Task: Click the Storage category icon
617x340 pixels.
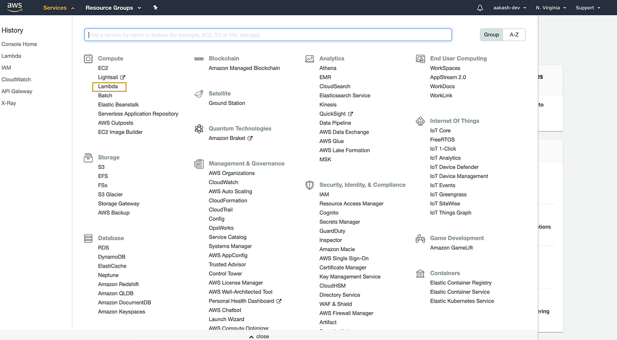Action: pyautogui.click(x=88, y=157)
